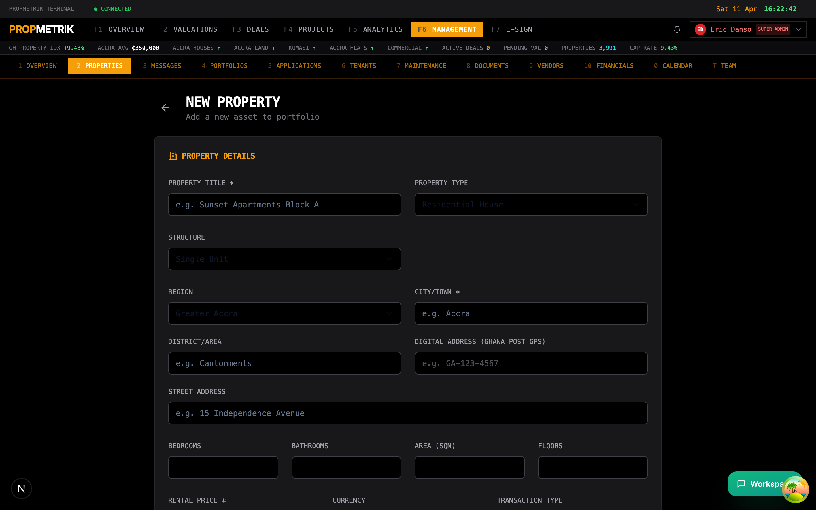The height and width of the screenshot is (510, 816).
Task: Open the Next.js dev indicator
Action: [21, 488]
